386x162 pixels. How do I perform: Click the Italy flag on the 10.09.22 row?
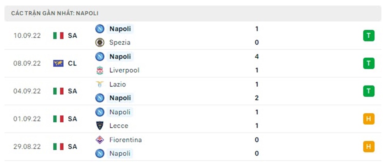pos(58,36)
